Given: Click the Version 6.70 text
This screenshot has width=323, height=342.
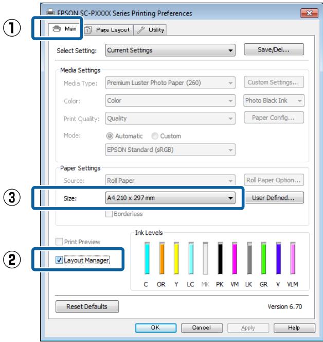Looking at the screenshot, I should click(284, 306).
